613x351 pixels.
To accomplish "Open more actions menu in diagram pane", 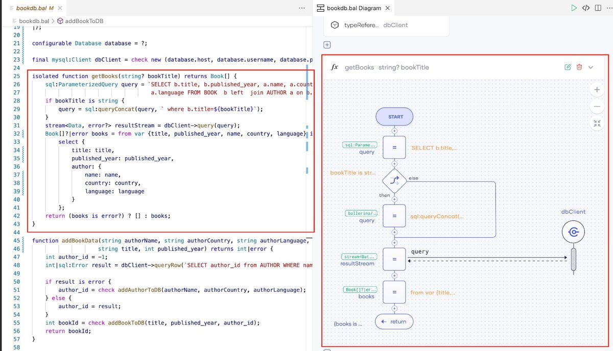I will point(608,8).
